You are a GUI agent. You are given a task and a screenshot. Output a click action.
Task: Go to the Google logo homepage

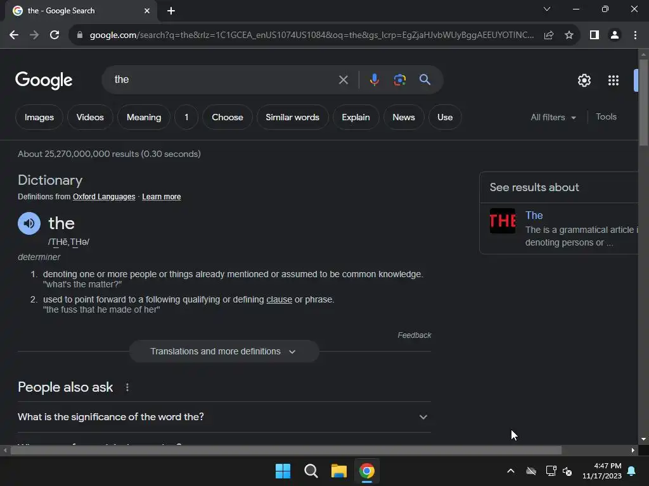point(44,80)
